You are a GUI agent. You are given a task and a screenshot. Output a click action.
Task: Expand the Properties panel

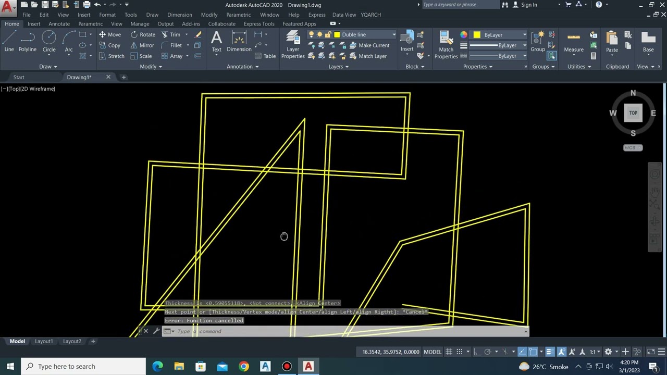(478, 67)
